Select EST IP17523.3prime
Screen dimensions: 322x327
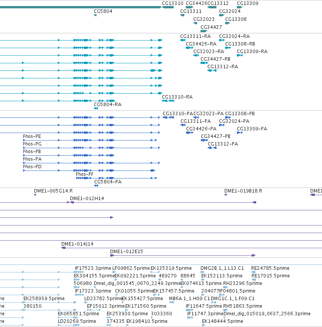click(x=93, y=268)
